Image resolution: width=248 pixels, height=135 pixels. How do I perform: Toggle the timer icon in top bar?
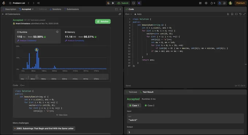(x=220, y=3)
